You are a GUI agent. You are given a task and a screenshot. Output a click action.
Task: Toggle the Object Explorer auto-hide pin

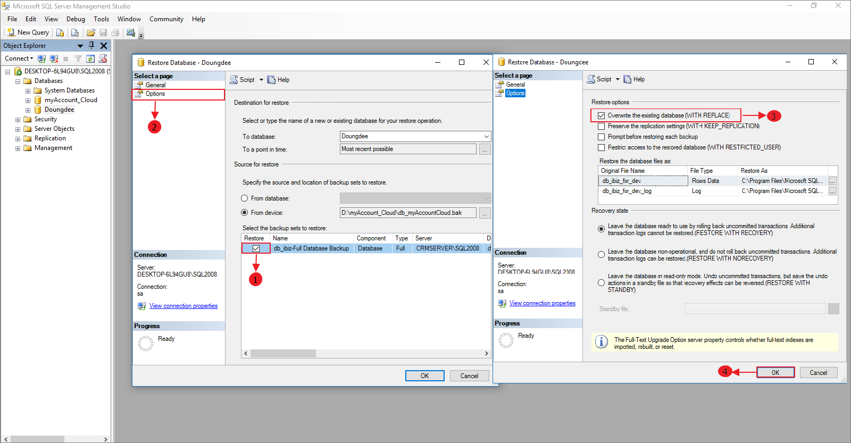91,46
